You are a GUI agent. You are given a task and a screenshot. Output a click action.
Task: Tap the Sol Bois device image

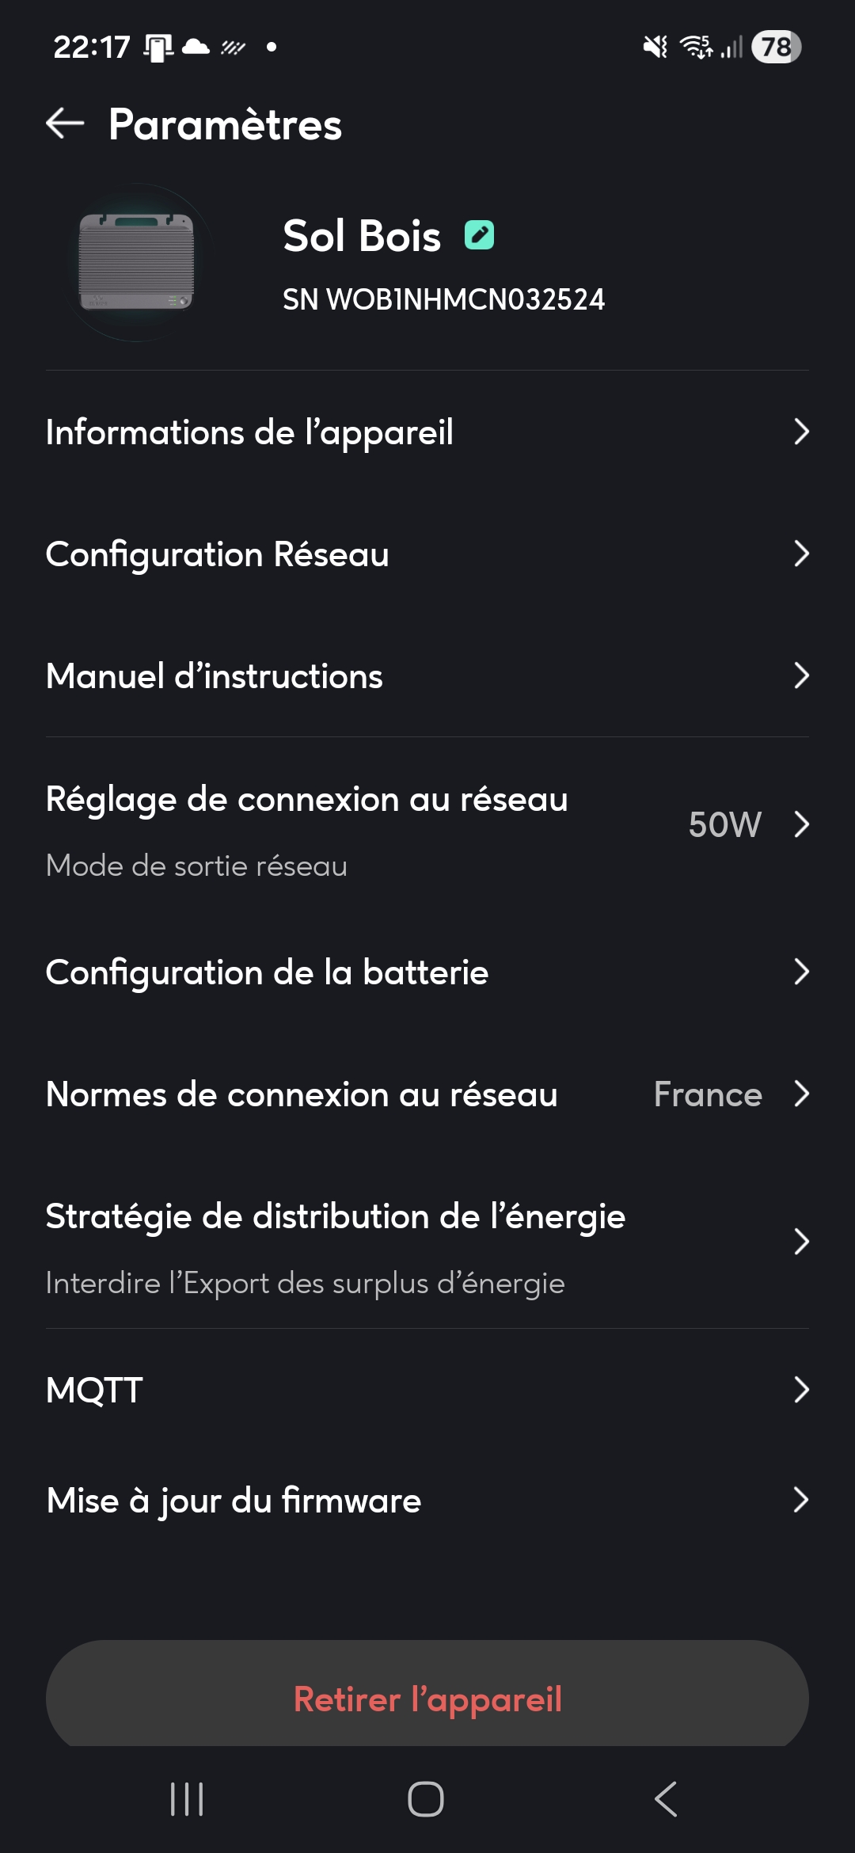point(136,262)
